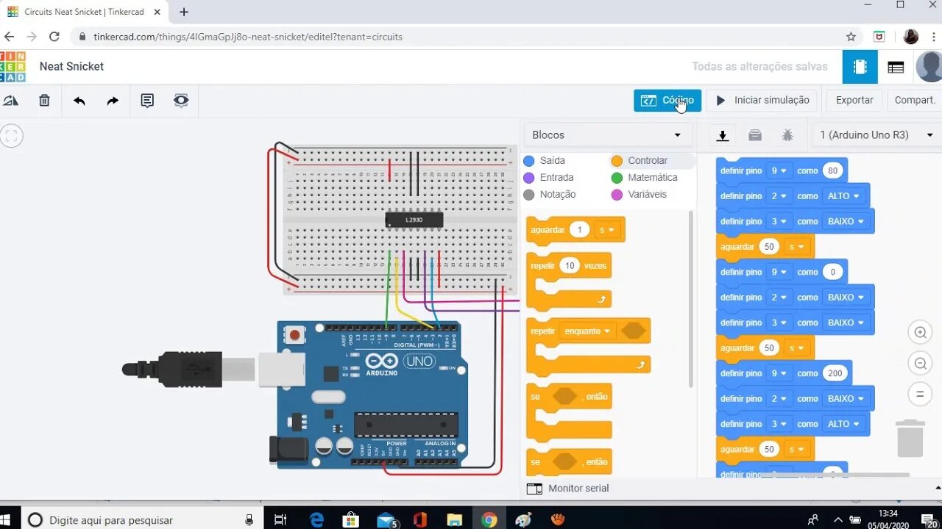
Task: Select the Notação block category
Action: click(550, 195)
